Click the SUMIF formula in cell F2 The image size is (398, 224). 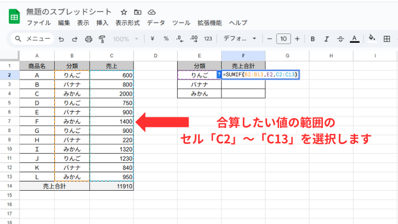[x=260, y=75]
